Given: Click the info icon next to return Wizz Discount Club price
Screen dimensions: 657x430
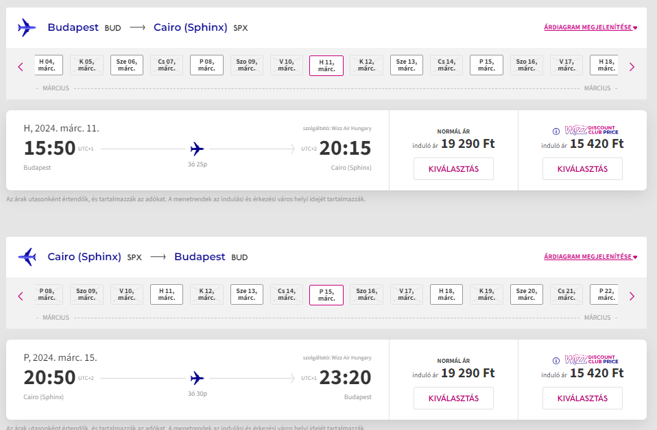Looking at the screenshot, I should (x=556, y=361).
